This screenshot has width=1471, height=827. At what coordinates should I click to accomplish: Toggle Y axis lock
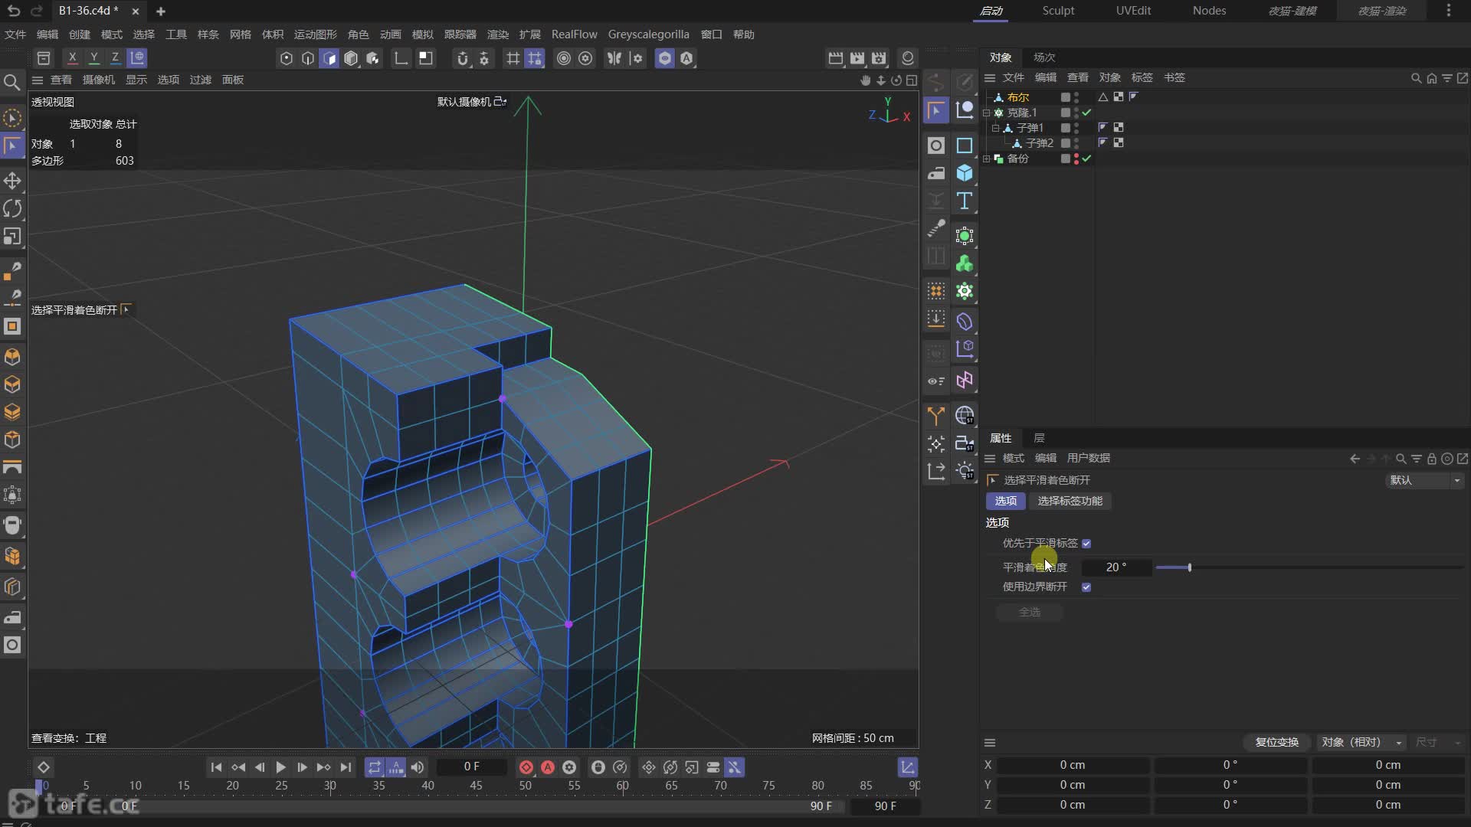tap(93, 58)
